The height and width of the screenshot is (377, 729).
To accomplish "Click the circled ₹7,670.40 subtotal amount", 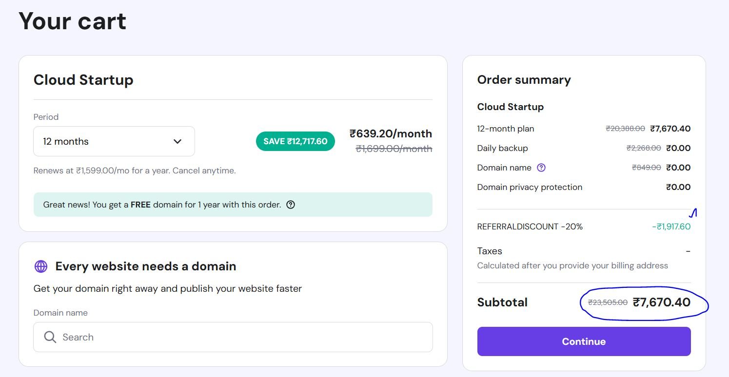I will click(x=661, y=302).
